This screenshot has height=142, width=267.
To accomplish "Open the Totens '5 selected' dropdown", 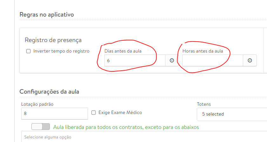I will [232, 114].
